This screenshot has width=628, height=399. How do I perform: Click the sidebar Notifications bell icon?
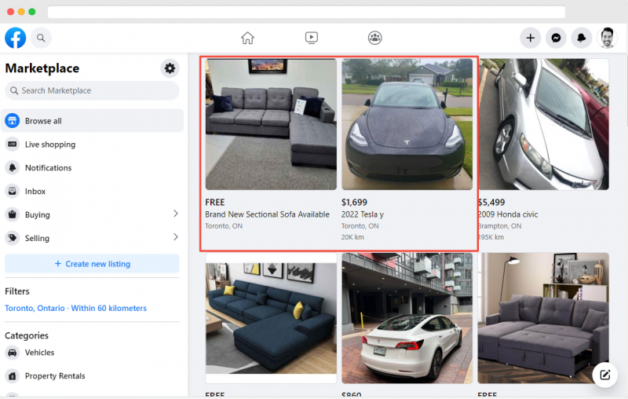pyautogui.click(x=13, y=167)
